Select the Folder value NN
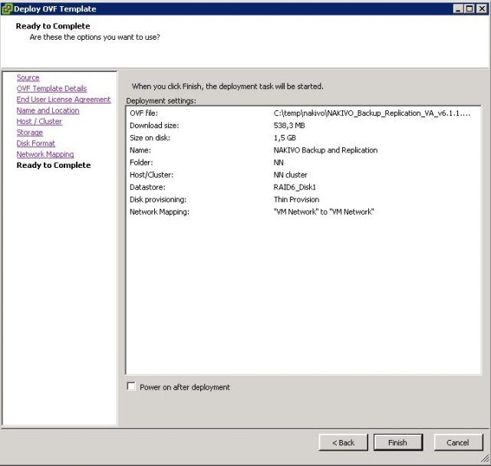 278,162
